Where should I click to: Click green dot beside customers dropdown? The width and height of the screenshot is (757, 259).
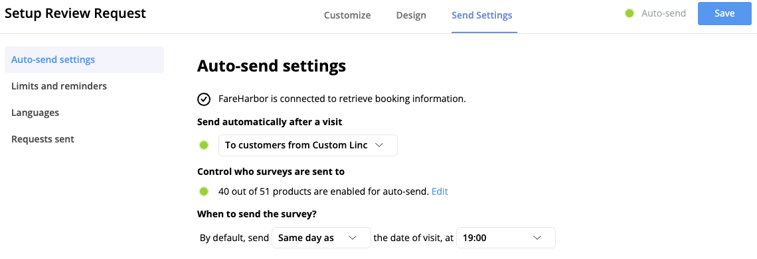point(204,145)
